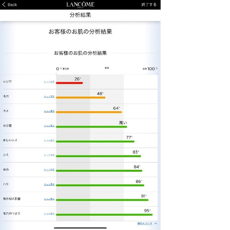Collapse details using bottom-right chevron-up icon
Viewport: 230px width, 230px height.
click(x=156, y=224)
